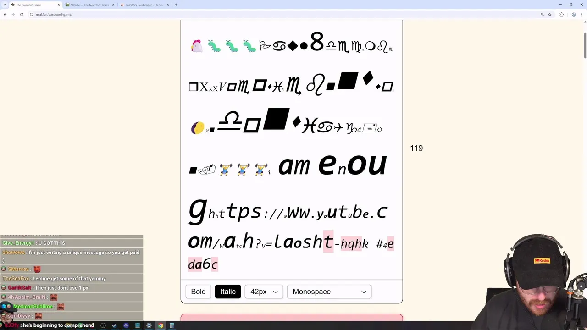Open Discord from the taskbar
This screenshot has height=330, width=587.
(x=126, y=325)
